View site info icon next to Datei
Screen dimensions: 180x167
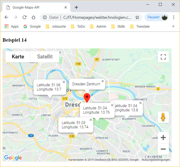pyautogui.click(x=45, y=18)
